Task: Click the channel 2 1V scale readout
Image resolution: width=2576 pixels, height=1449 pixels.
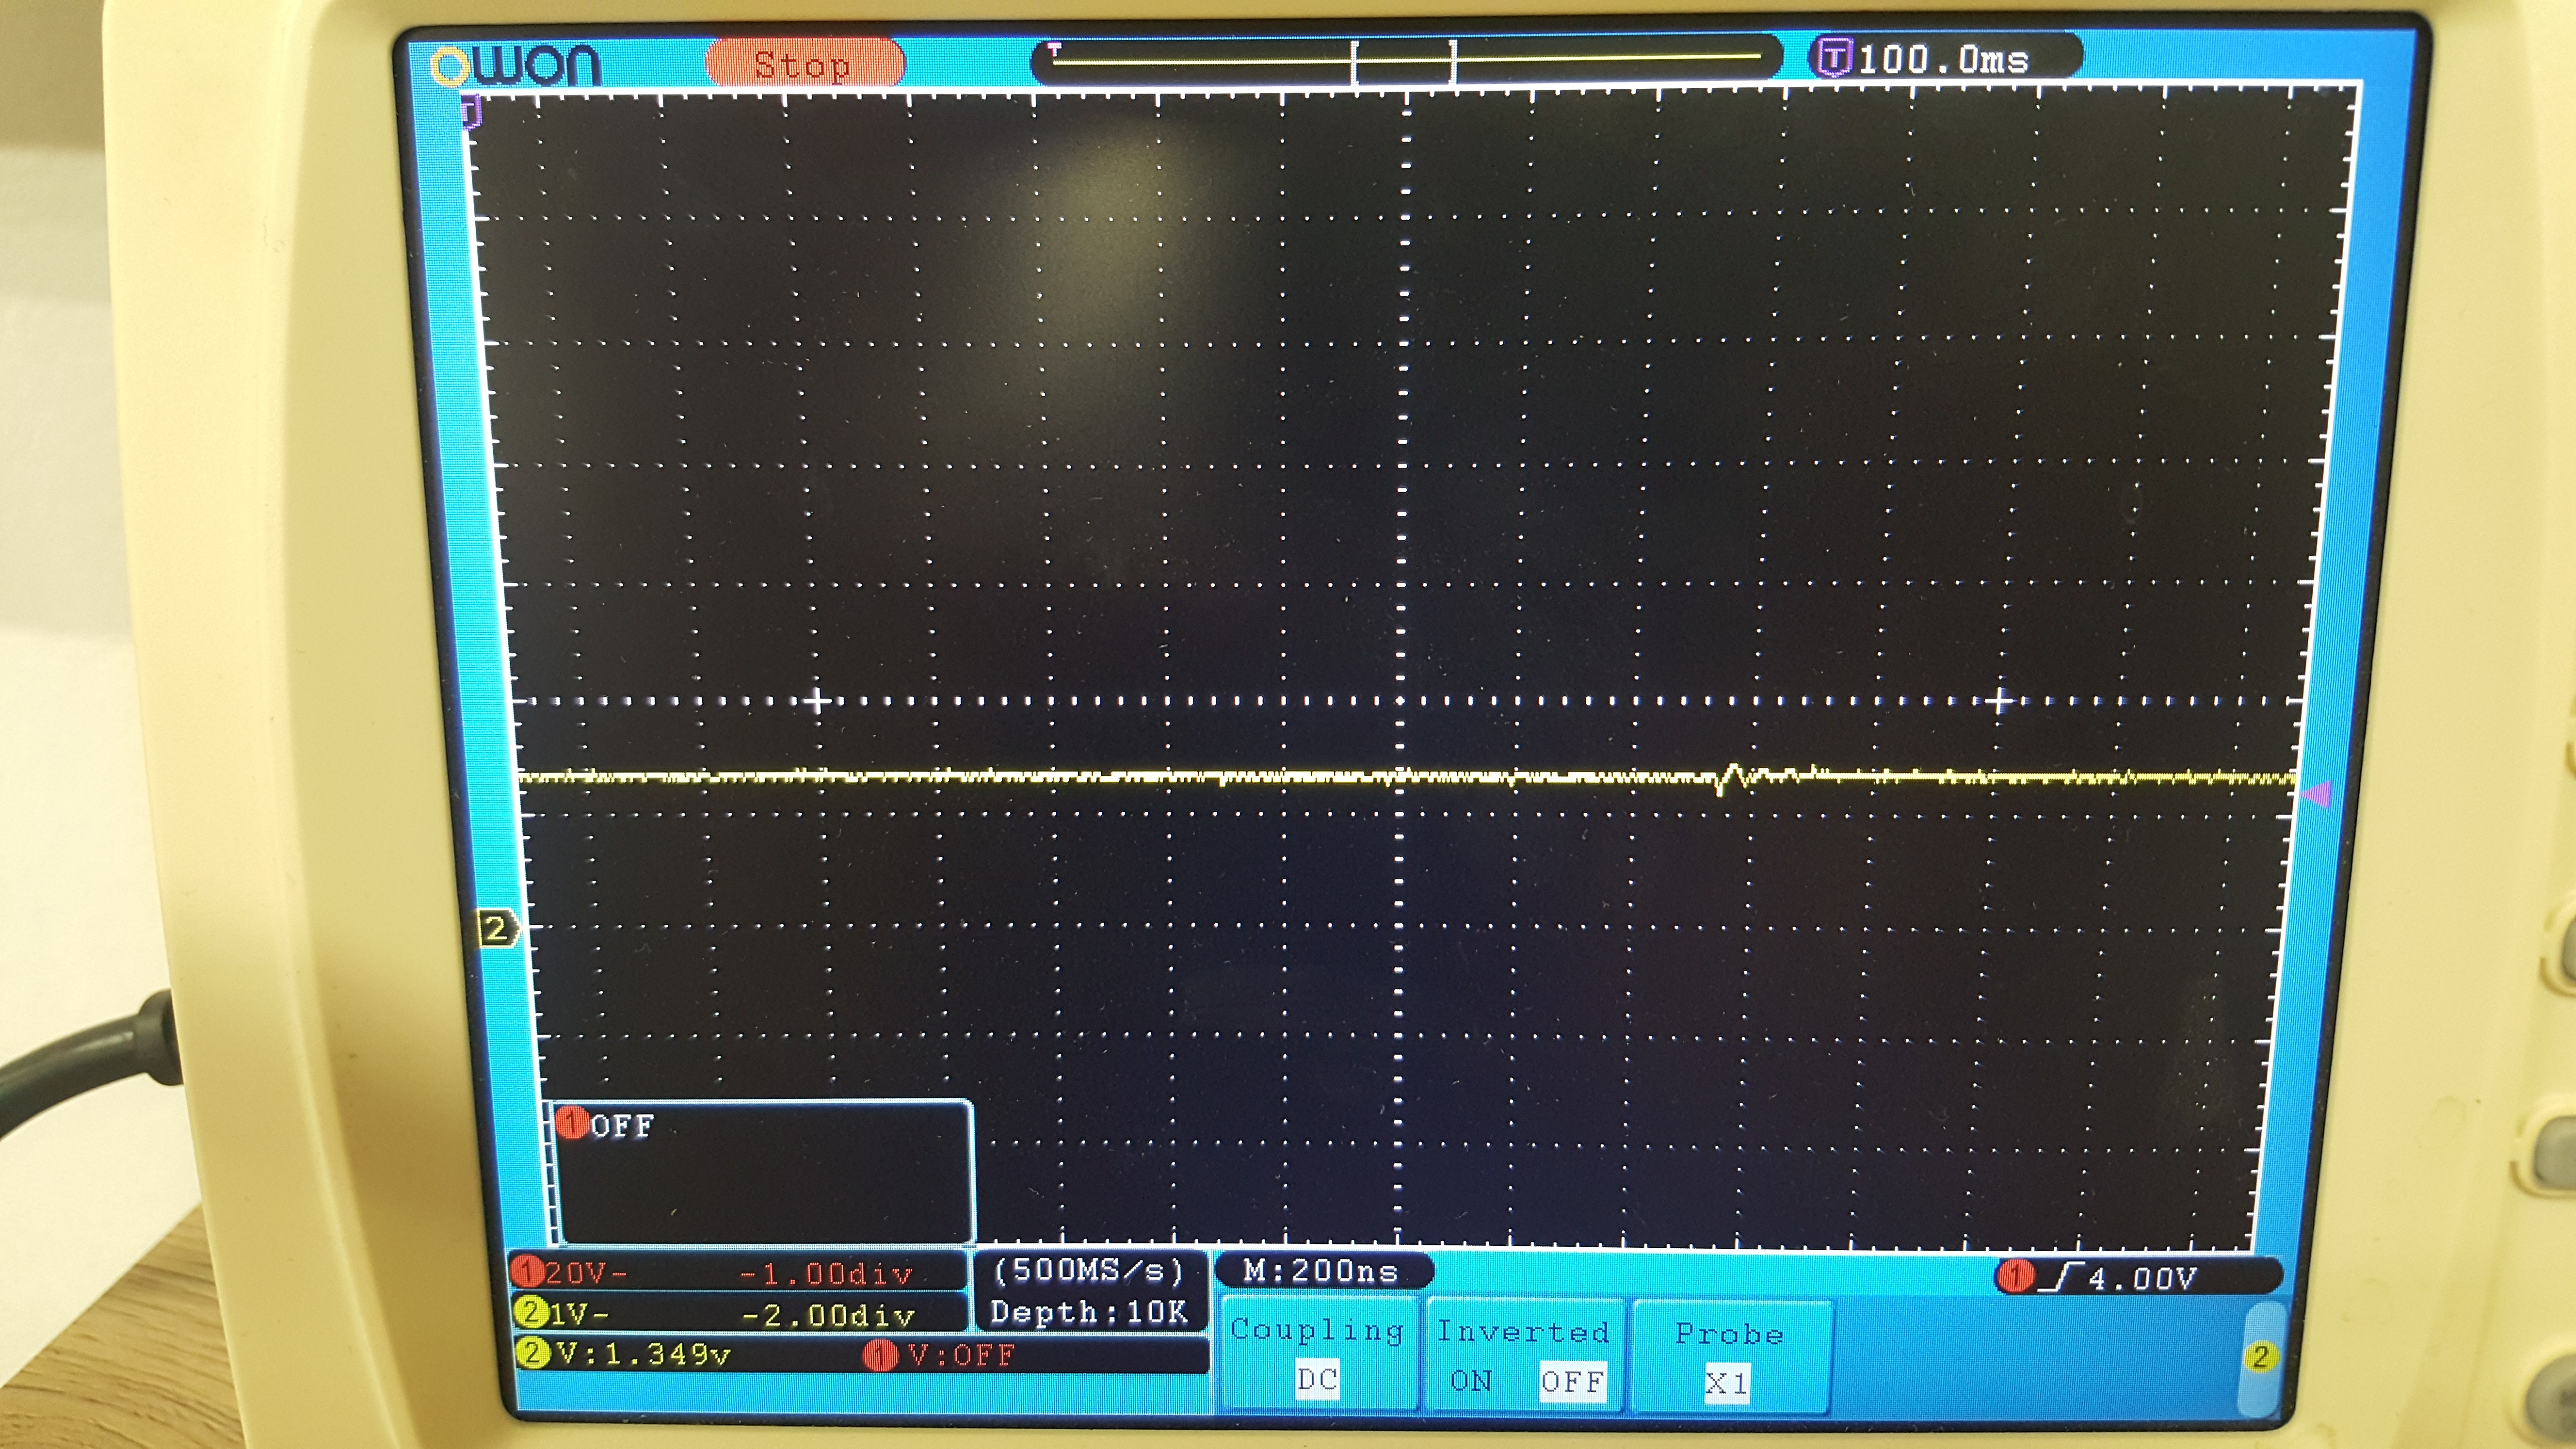Action: (579, 1313)
